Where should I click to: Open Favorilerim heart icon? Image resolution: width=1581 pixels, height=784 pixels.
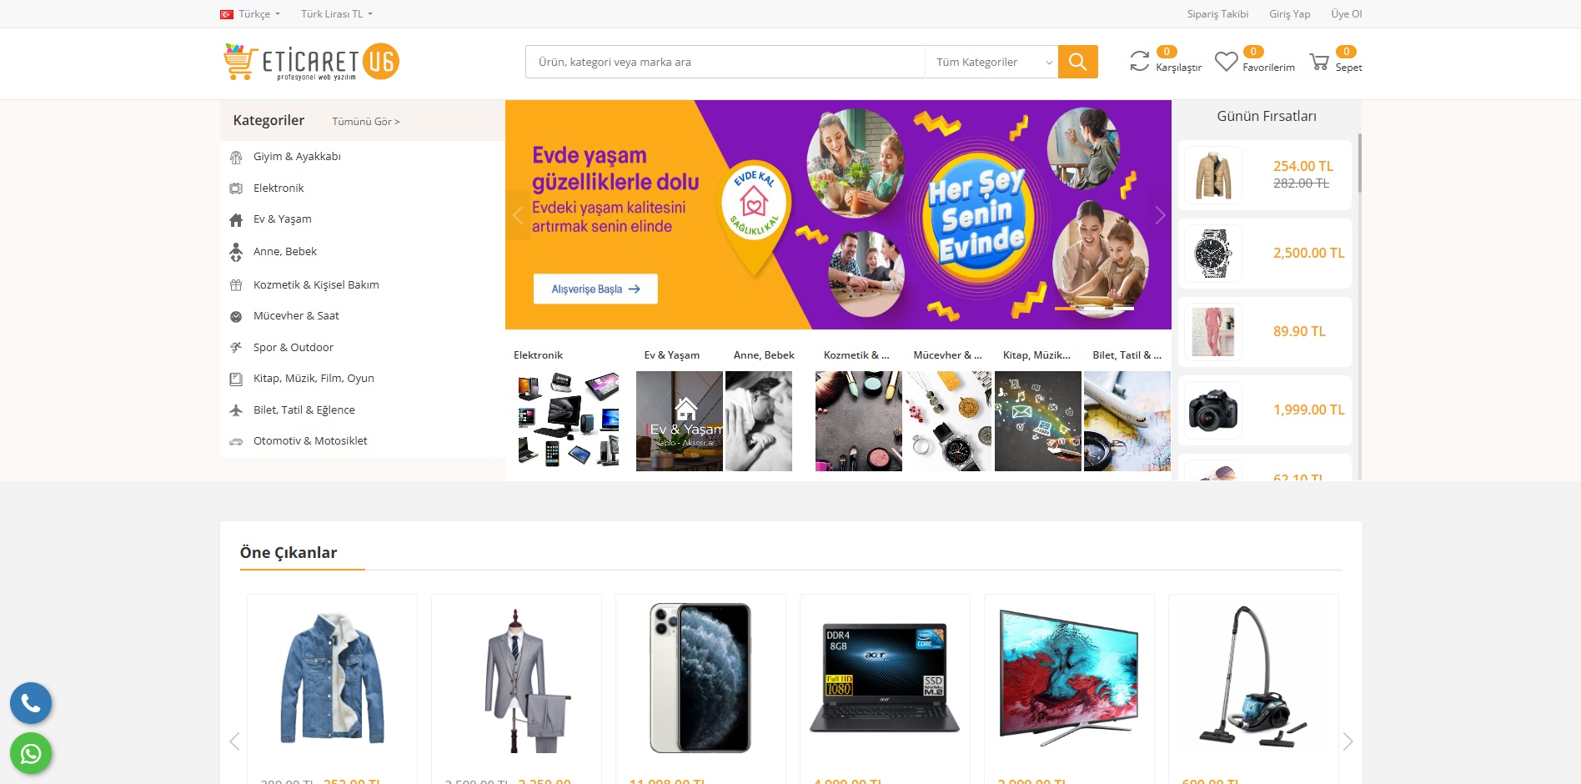[1226, 62]
